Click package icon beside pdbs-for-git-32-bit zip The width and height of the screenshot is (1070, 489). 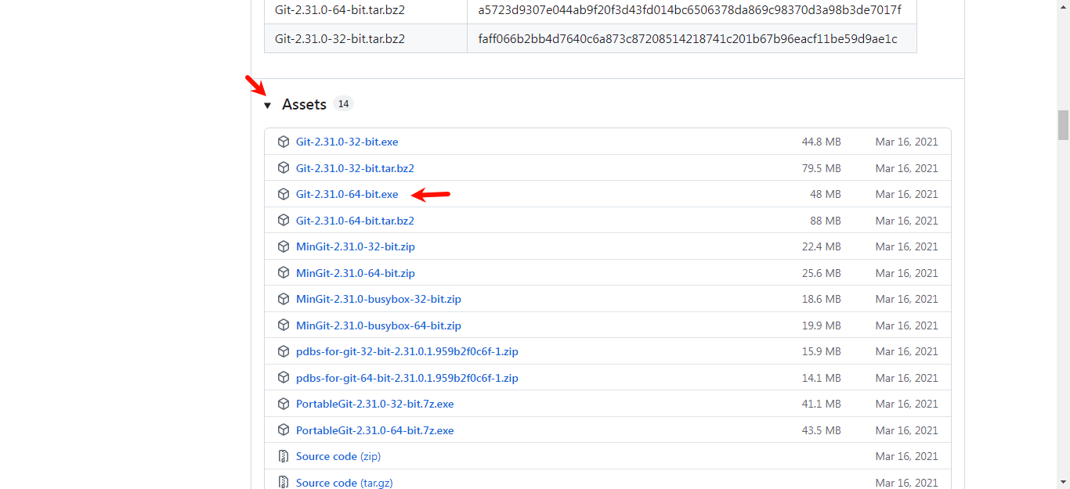pos(284,351)
